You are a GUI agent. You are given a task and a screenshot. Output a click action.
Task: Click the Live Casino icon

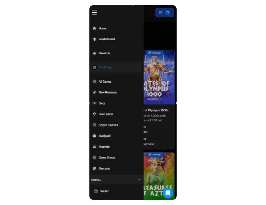94,114
